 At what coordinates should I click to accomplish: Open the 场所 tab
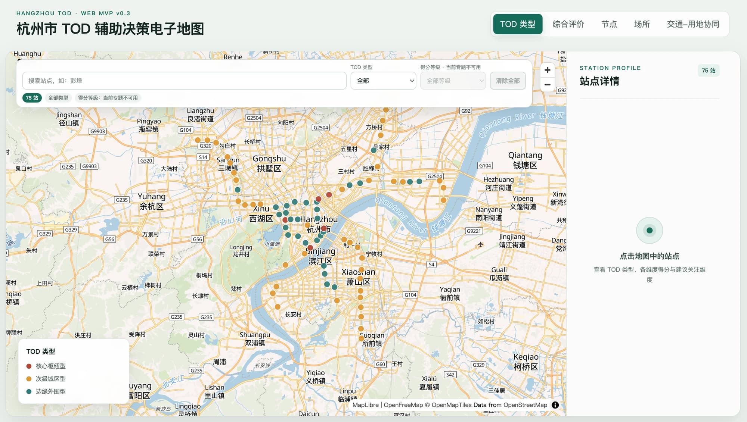click(x=642, y=24)
